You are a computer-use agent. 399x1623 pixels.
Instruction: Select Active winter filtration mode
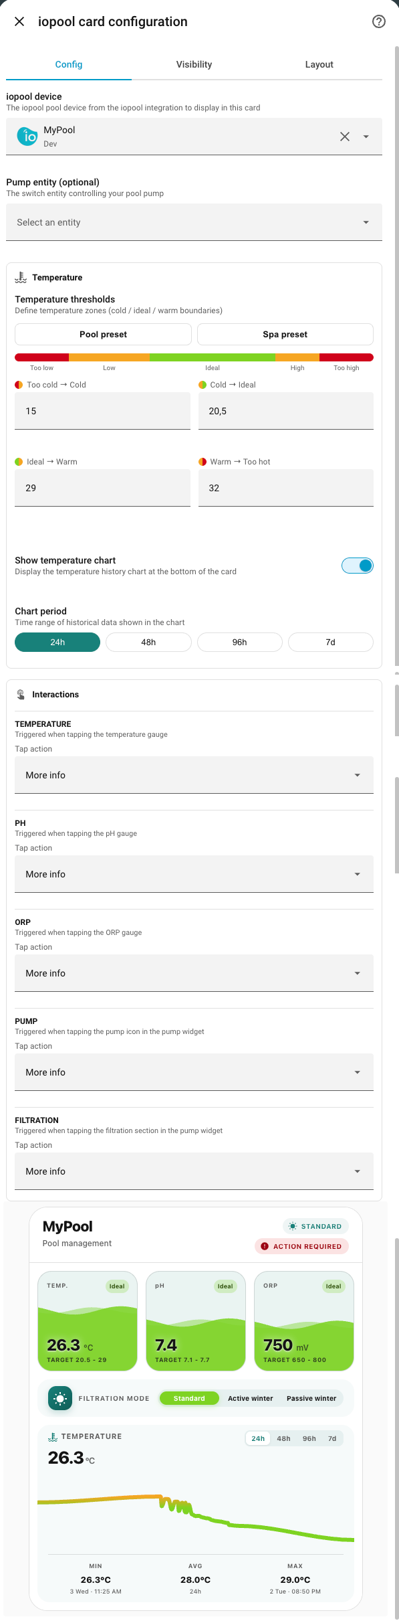coord(251,1398)
